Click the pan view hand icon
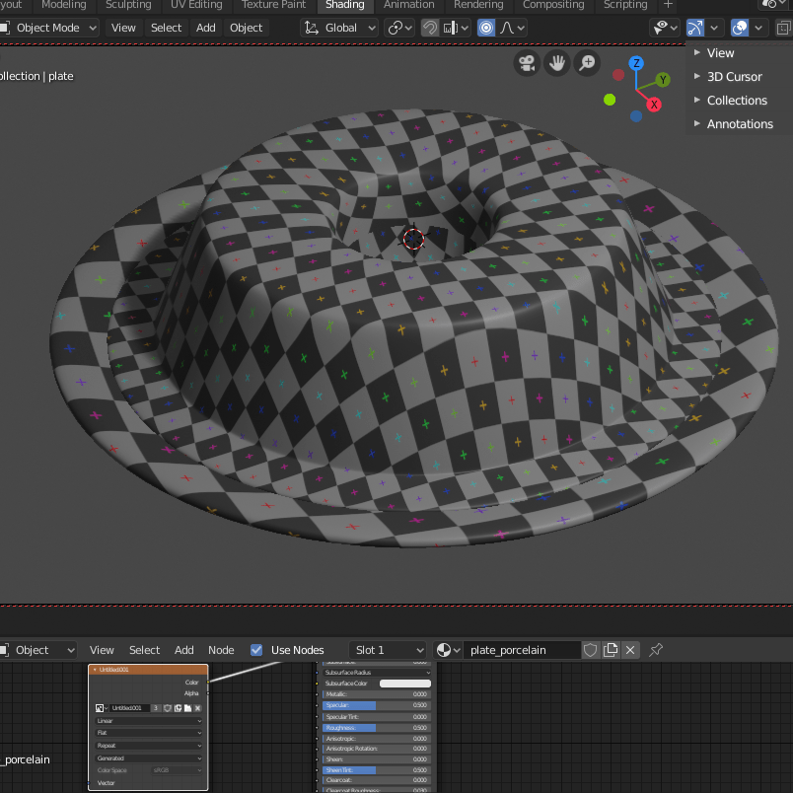This screenshot has width=793, height=793. pos(557,63)
